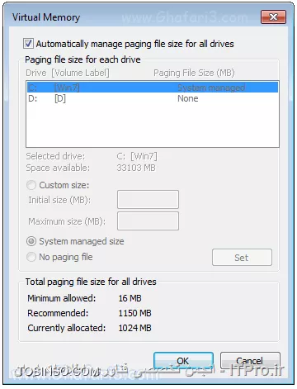Choose the Custom size radio button
This screenshot has width=297, height=389.
31,185
